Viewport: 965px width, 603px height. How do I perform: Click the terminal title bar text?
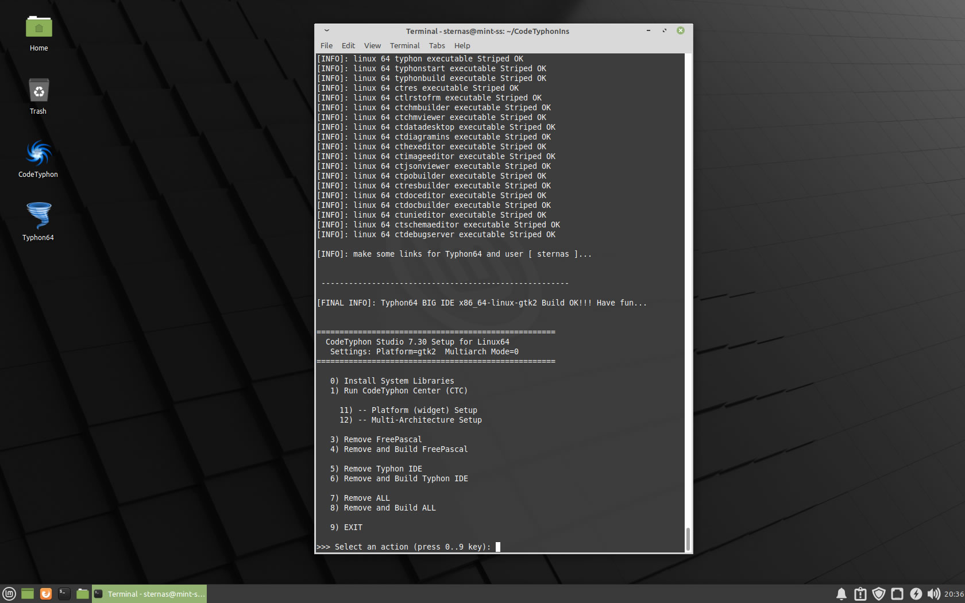487,31
